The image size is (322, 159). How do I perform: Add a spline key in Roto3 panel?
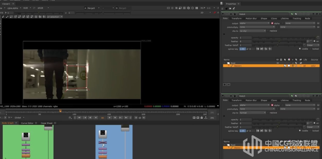pos(266,131)
